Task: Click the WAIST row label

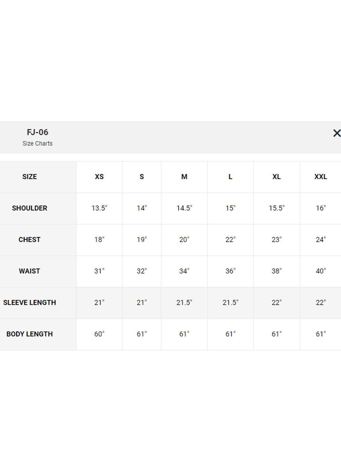Action: click(x=29, y=271)
